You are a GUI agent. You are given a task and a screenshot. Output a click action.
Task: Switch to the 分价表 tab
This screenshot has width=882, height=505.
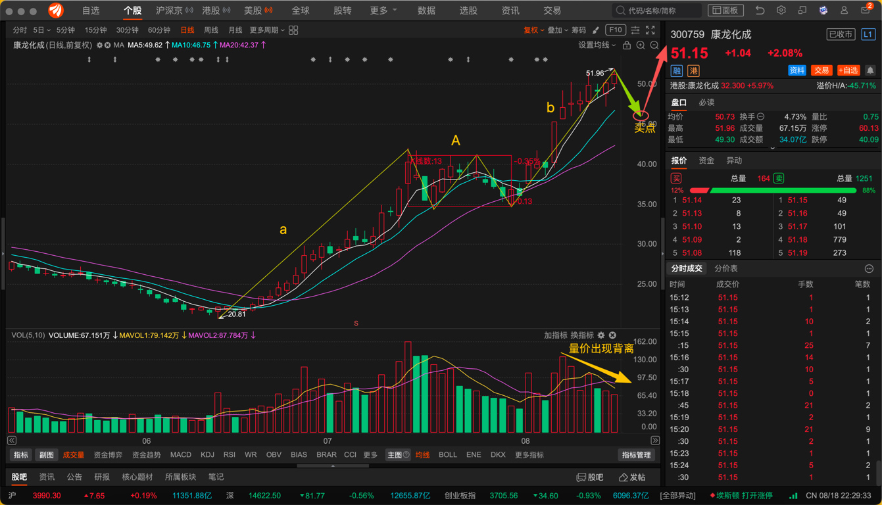(x=726, y=269)
